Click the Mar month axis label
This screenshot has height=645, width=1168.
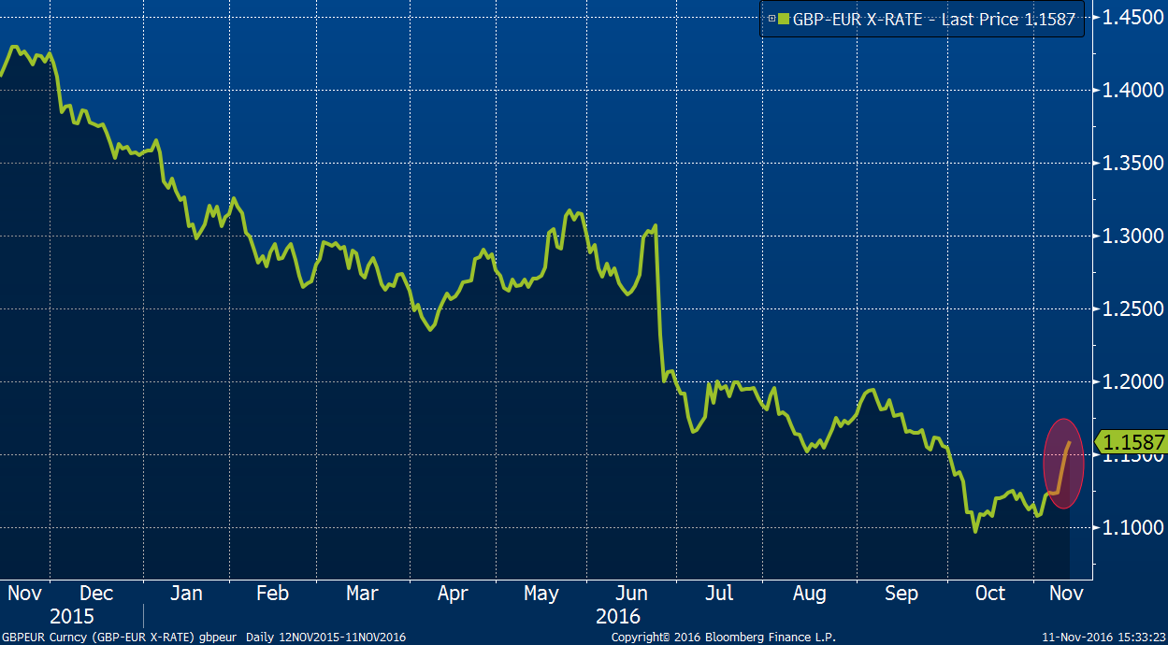click(362, 594)
